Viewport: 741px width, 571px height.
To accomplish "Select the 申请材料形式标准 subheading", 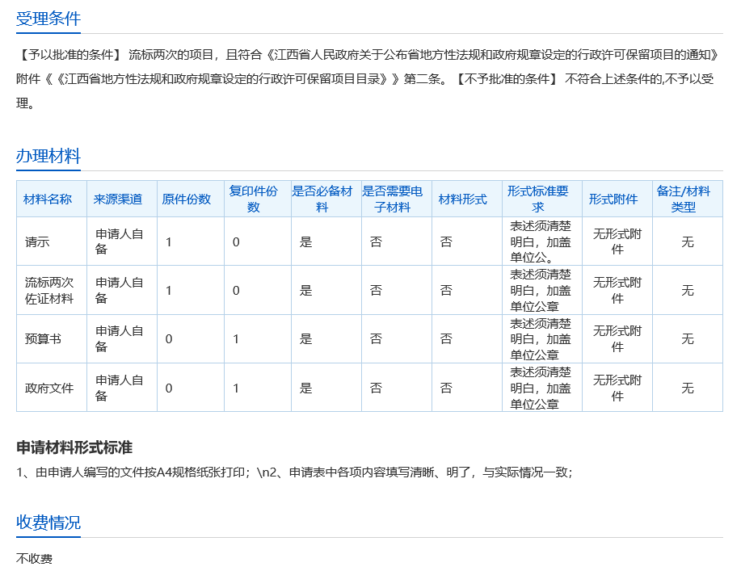I will 74,447.
